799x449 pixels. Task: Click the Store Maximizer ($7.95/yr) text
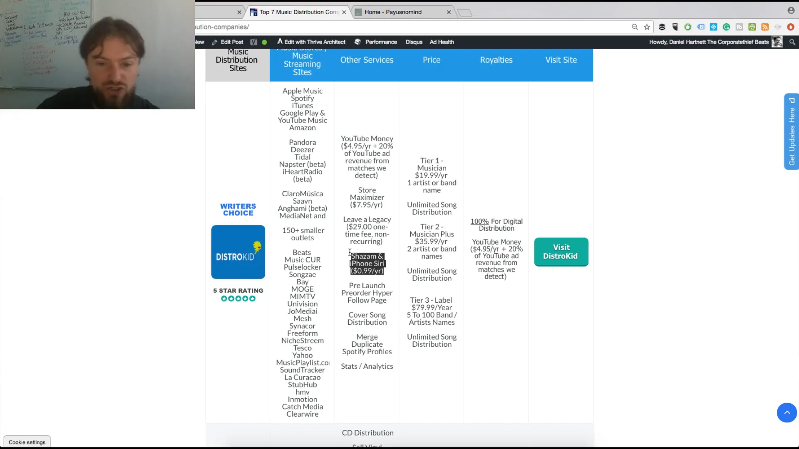pyautogui.click(x=367, y=197)
